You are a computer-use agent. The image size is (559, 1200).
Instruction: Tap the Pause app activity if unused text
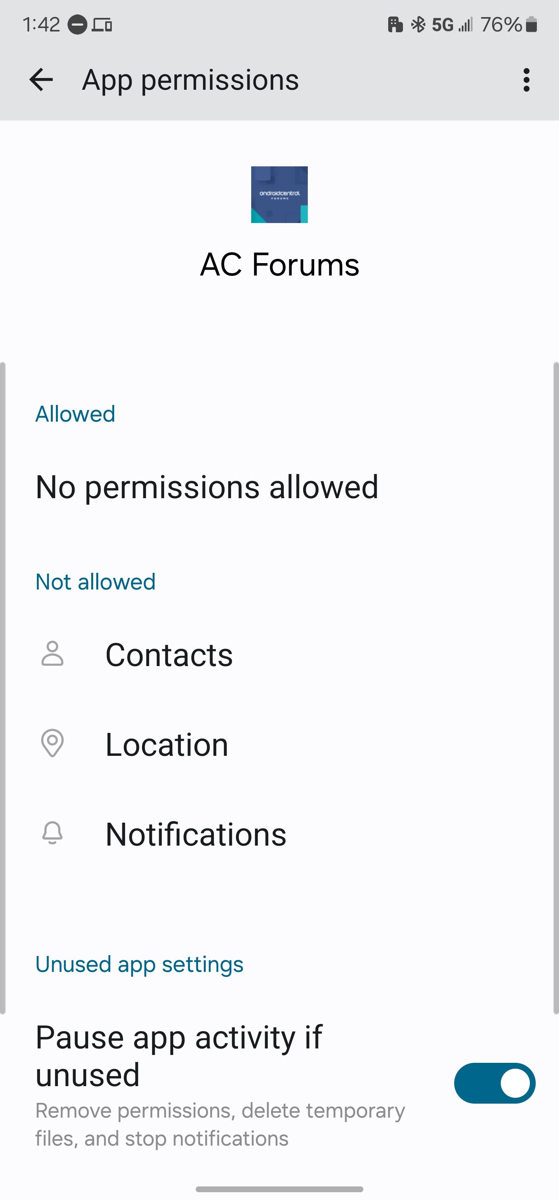[x=179, y=1055]
